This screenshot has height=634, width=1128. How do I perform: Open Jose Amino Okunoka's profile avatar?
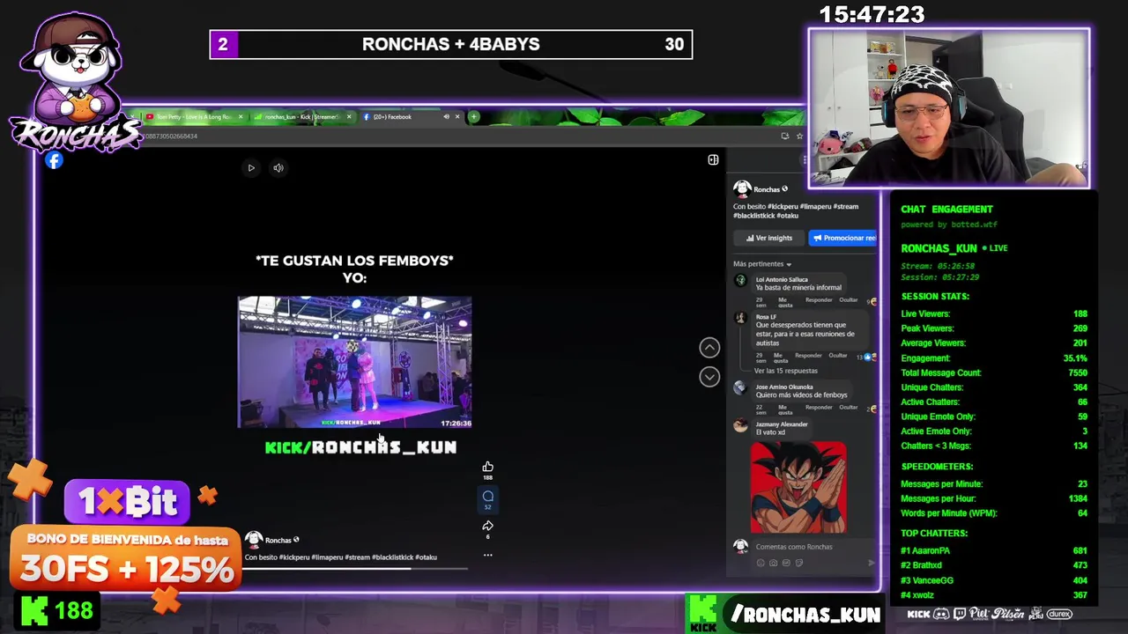click(740, 388)
